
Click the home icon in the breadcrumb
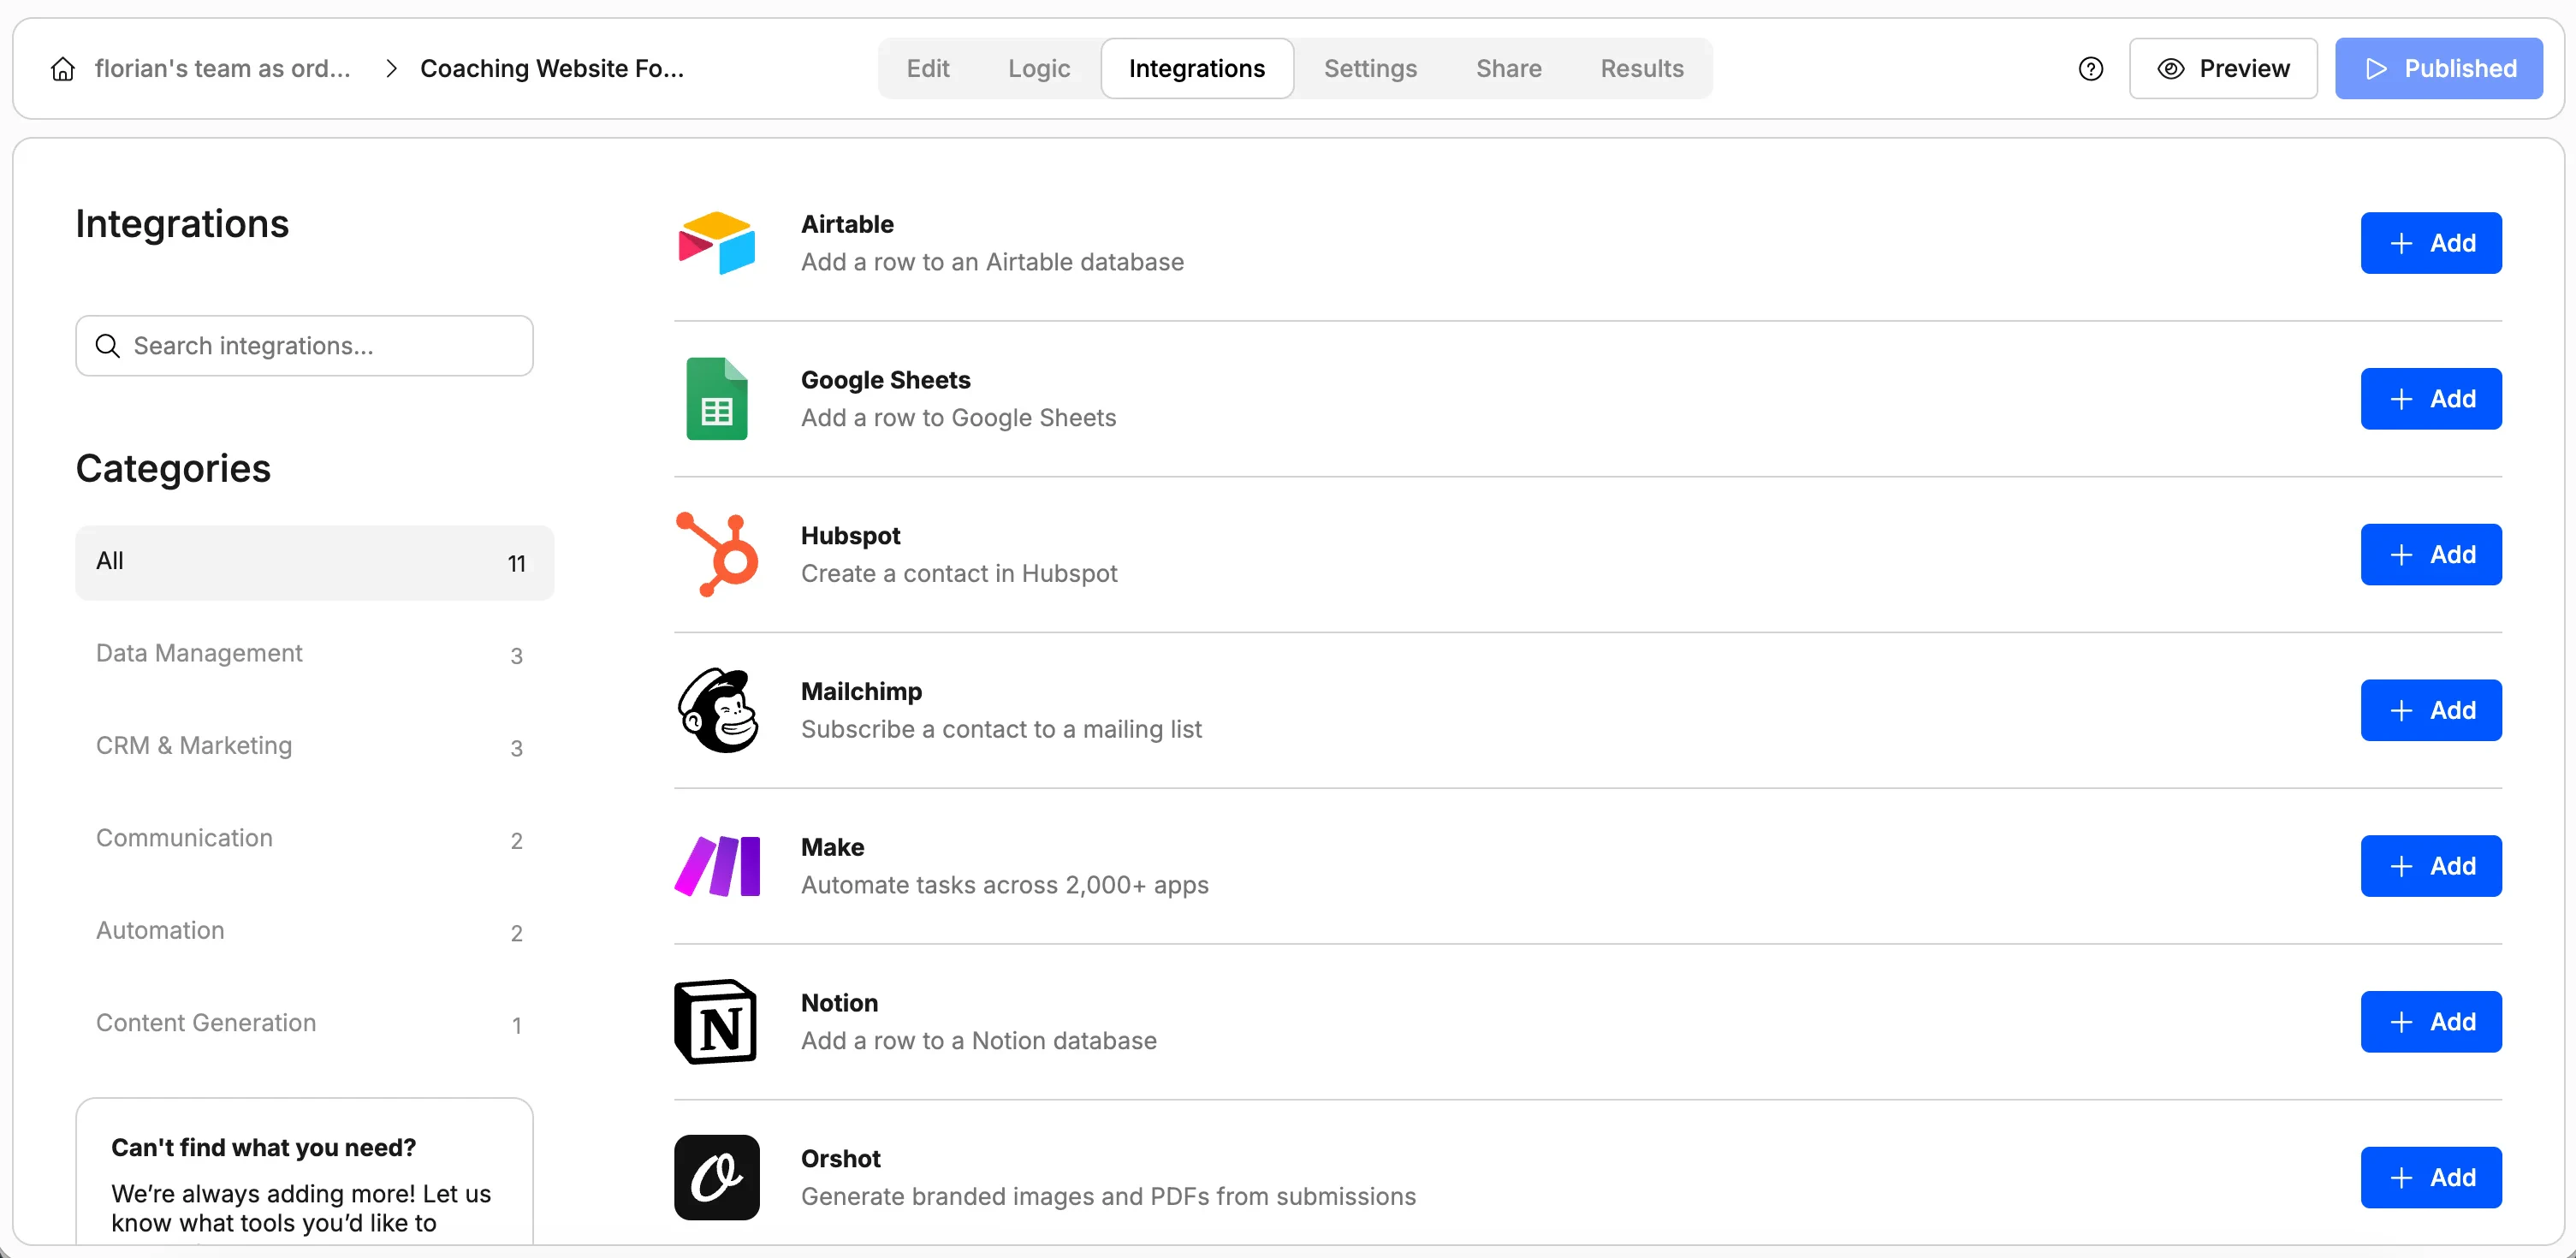coord(62,68)
